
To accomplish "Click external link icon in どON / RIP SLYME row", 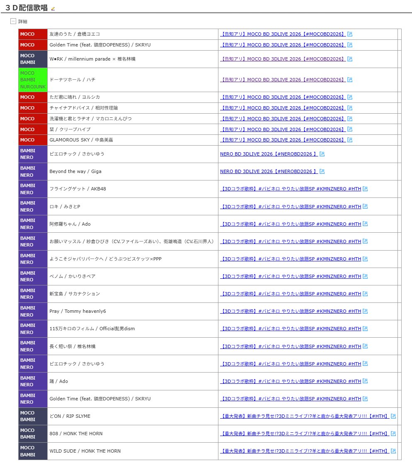I will click(x=393, y=416).
